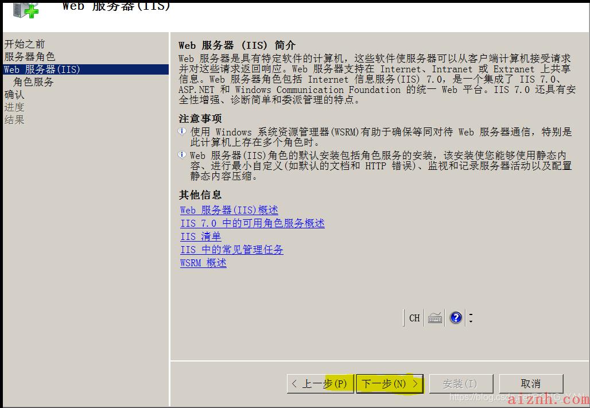Open the Web 服务器(IIS)概述 link

coord(229,210)
